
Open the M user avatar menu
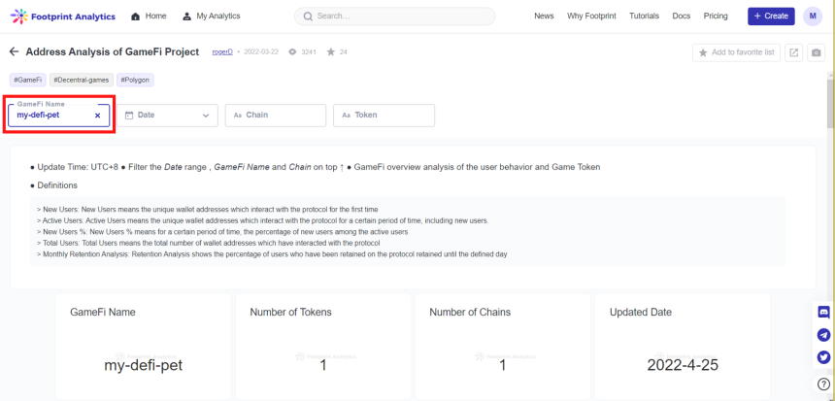(x=813, y=16)
